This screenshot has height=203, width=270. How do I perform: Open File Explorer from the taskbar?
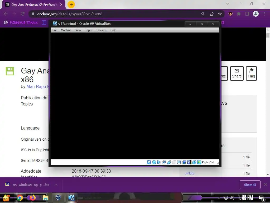(x=45, y=198)
